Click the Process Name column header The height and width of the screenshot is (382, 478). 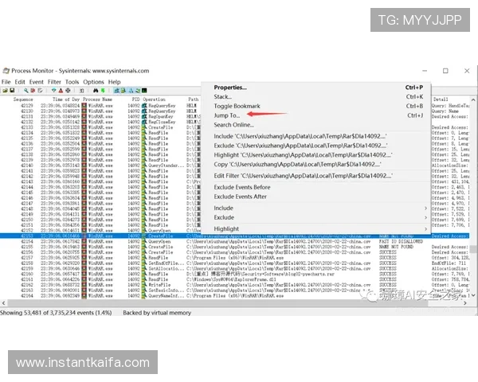(97, 99)
